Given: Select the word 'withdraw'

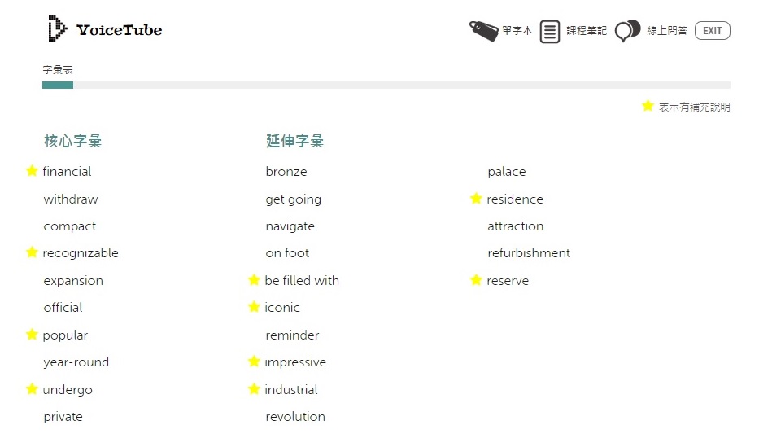Looking at the screenshot, I should (71, 199).
